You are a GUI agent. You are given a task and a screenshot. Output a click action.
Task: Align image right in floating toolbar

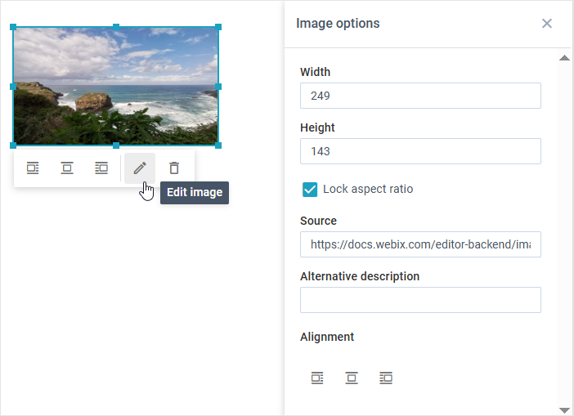point(101,168)
